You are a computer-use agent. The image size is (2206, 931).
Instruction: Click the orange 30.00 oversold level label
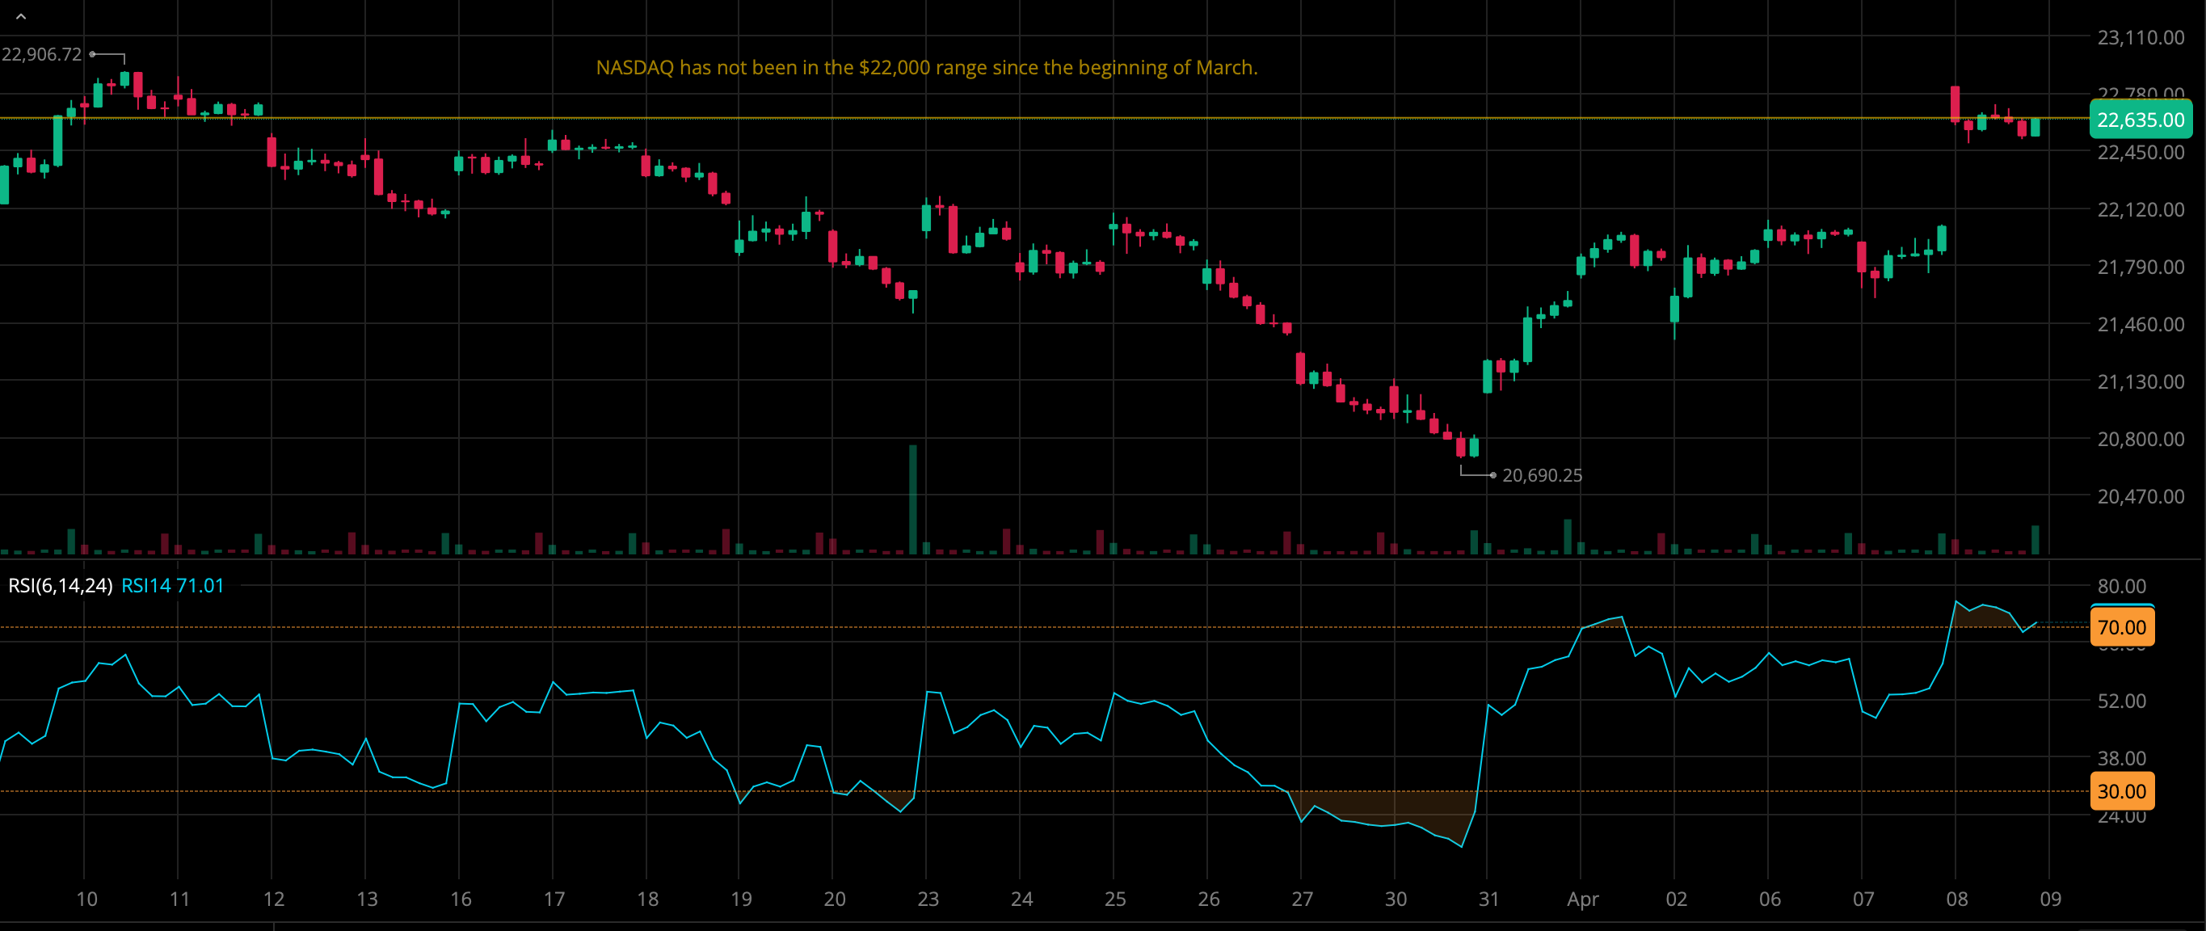[x=2121, y=790]
